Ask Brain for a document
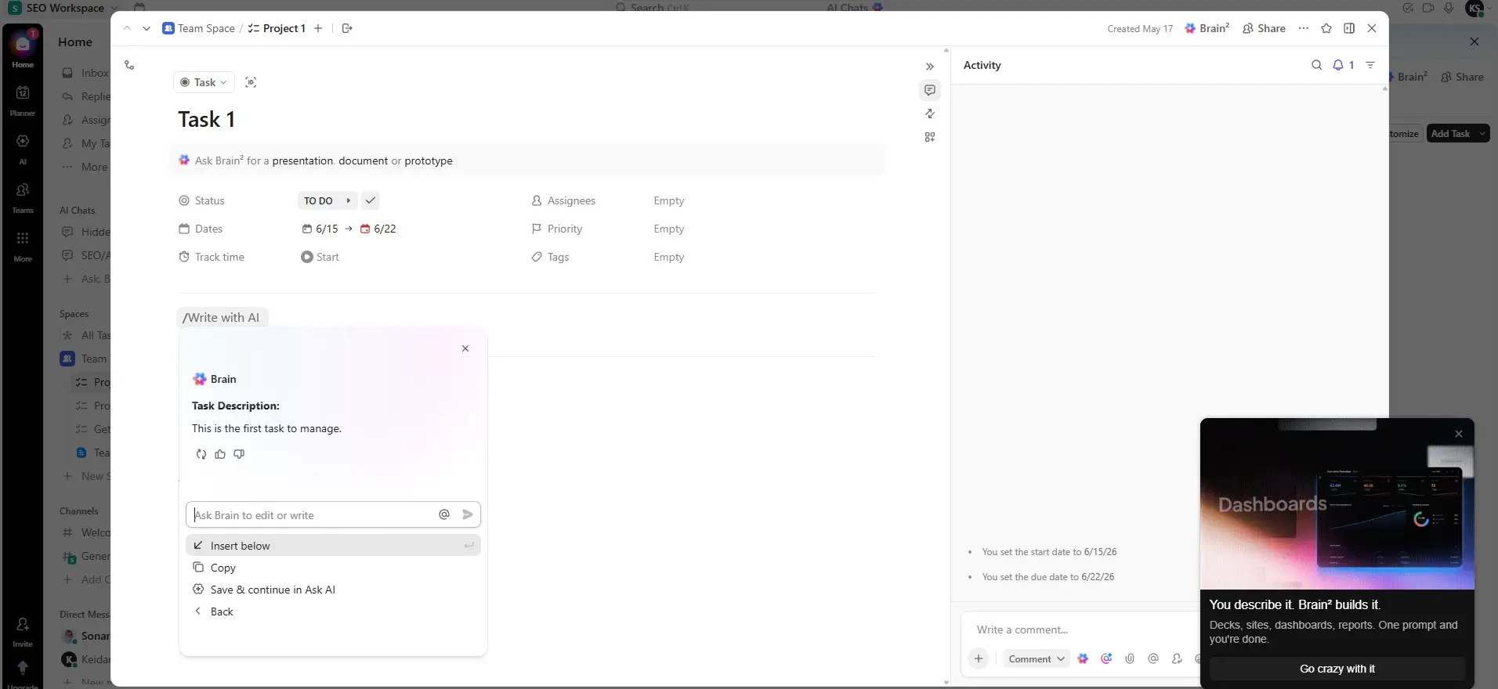This screenshot has height=689, width=1498. click(x=363, y=161)
